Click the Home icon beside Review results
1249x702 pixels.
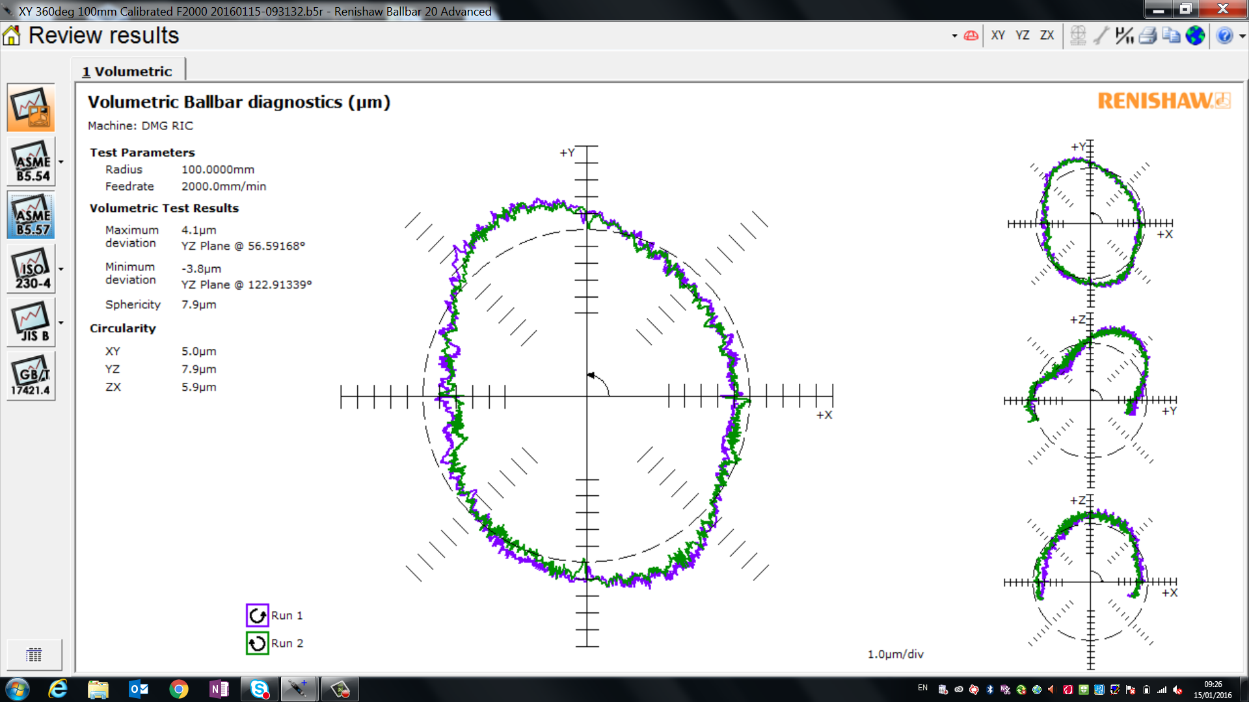click(x=11, y=34)
